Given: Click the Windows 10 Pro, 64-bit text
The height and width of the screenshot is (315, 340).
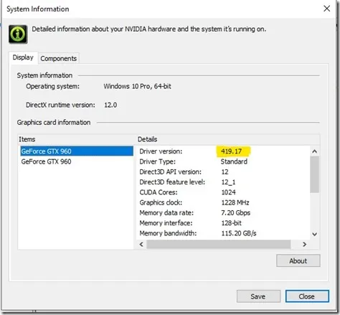Looking at the screenshot, I should [137, 86].
